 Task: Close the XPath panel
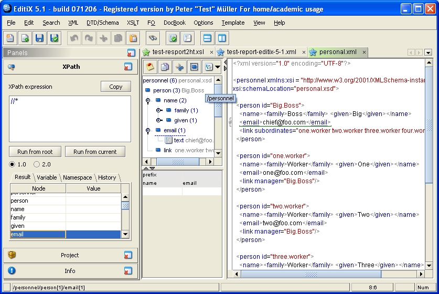tap(128, 67)
